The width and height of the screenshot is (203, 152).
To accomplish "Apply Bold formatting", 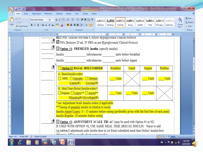I will coord(32,25).
